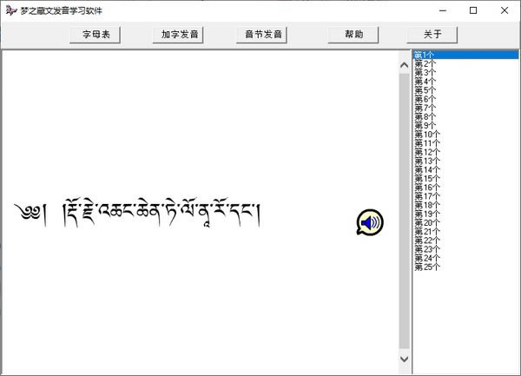
Task: Open the 字母表 alphabet table
Action: 95,35
